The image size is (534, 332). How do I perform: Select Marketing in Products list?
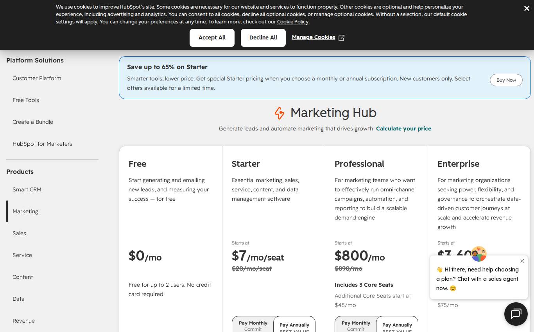coord(25,211)
